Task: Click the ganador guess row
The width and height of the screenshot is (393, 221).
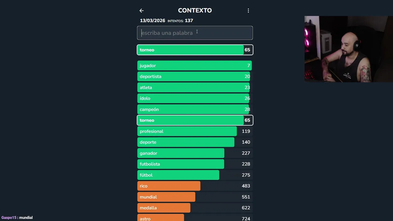Action: (195, 153)
